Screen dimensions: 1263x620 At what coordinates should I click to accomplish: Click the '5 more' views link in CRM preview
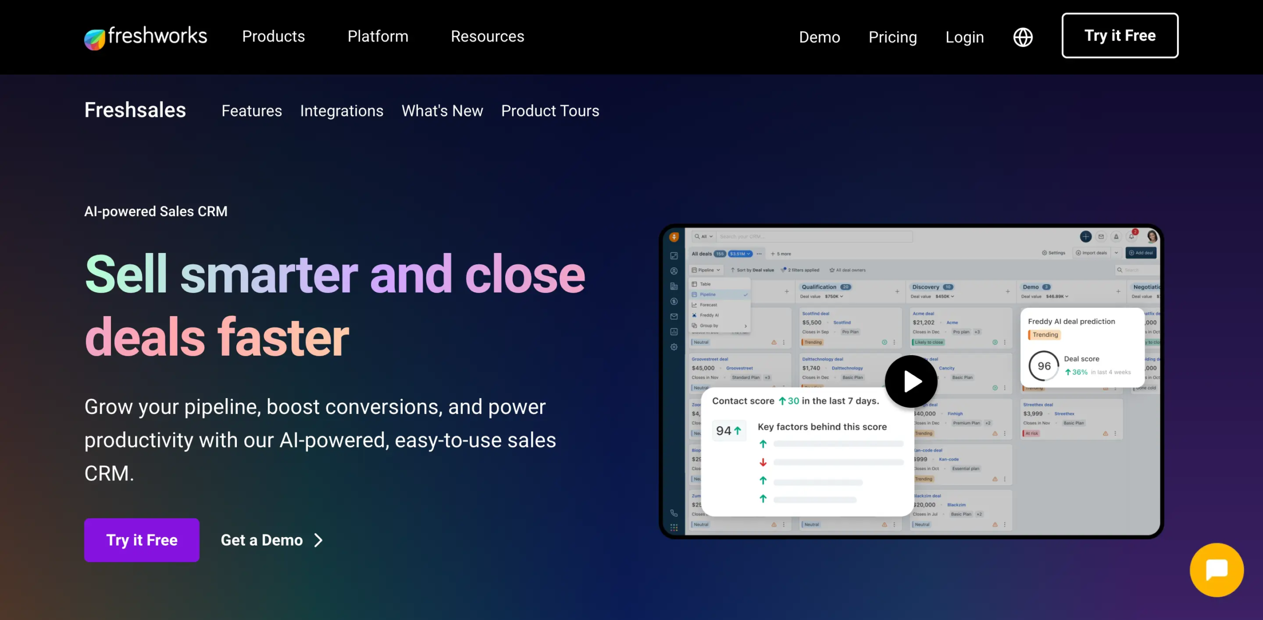(781, 254)
